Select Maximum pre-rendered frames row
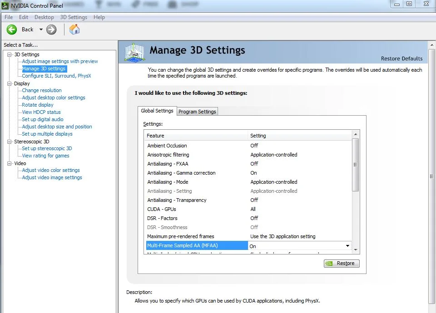Screen dimensions: 436x313 pyautogui.click(x=248, y=236)
